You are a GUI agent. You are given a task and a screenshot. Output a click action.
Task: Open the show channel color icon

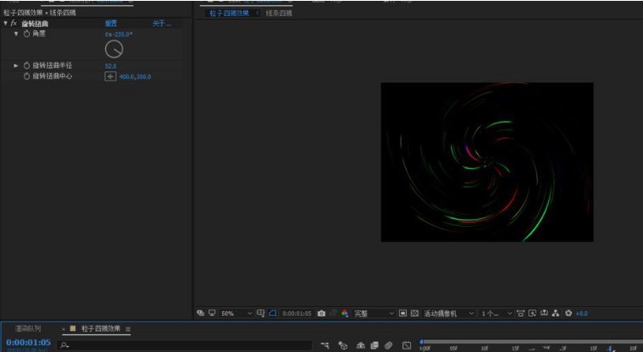345,313
